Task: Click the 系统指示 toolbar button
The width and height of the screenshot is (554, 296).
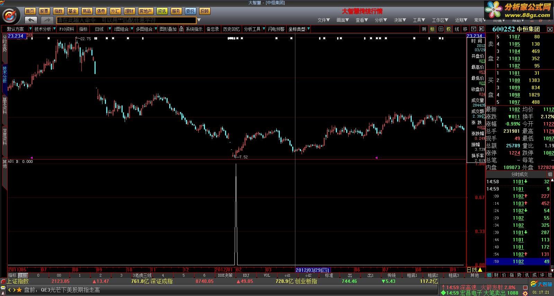Action: coord(194,29)
